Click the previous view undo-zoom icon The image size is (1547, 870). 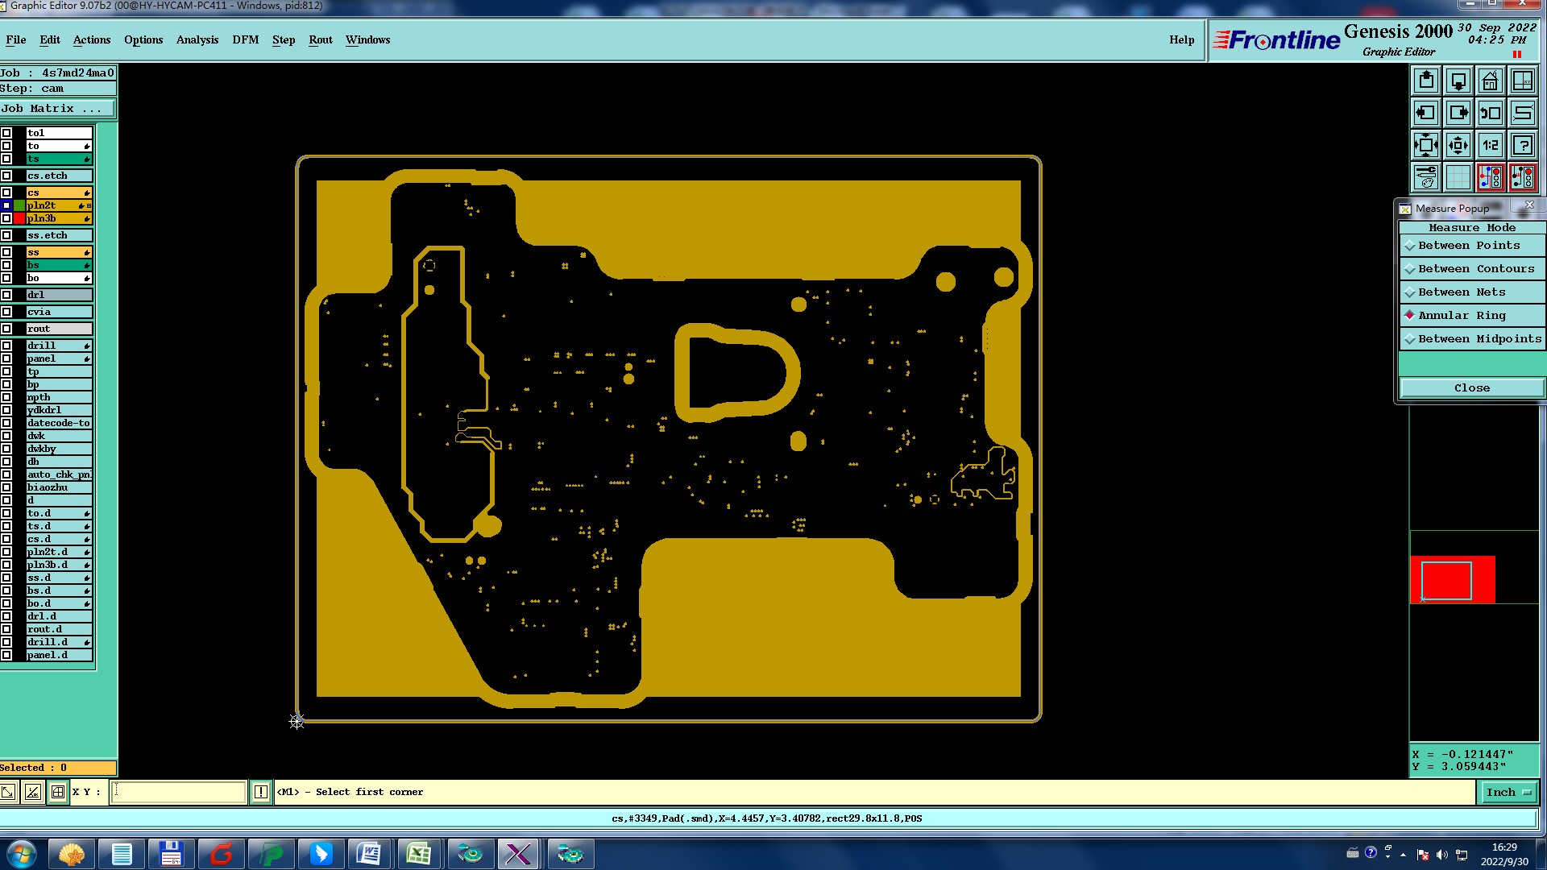point(1491,113)
